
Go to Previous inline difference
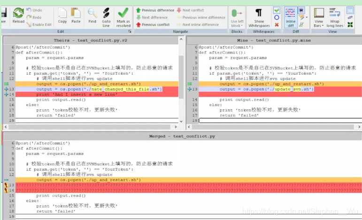tap(201, 17)
